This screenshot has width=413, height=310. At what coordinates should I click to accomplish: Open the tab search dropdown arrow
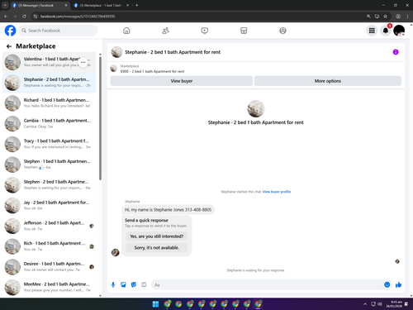pyautogui.click(x=5, y=5)
